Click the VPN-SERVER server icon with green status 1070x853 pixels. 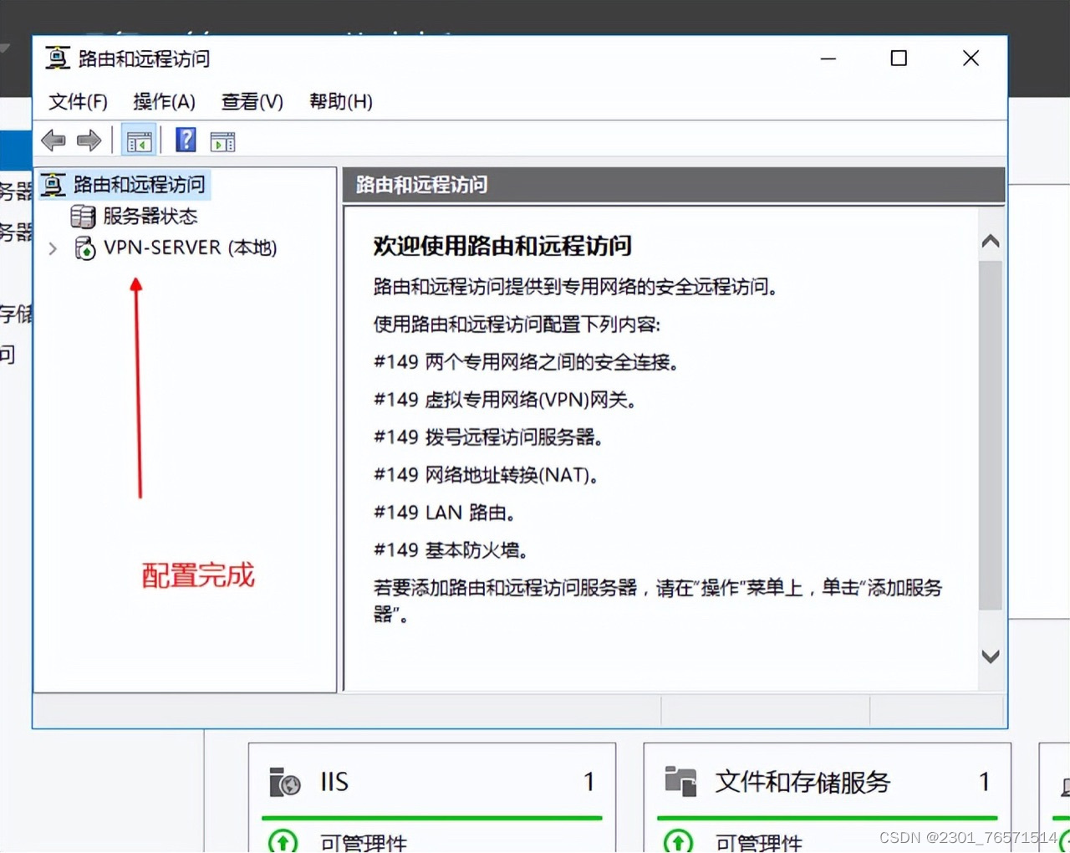click(x=84, y=248)
